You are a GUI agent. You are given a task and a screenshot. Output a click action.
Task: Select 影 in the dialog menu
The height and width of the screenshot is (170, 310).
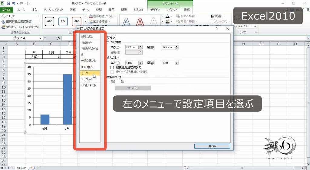[90, 55]
